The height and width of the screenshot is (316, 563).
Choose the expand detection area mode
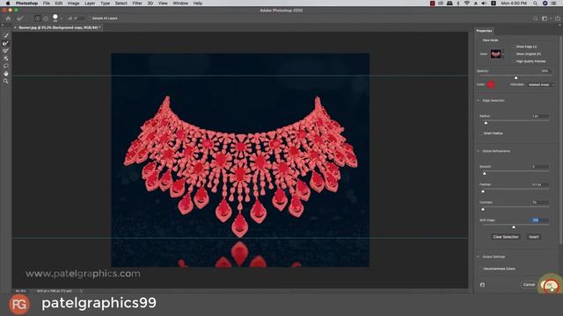37,18
